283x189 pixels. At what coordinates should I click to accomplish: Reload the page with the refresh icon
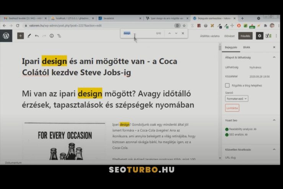[x=18, y=26]
